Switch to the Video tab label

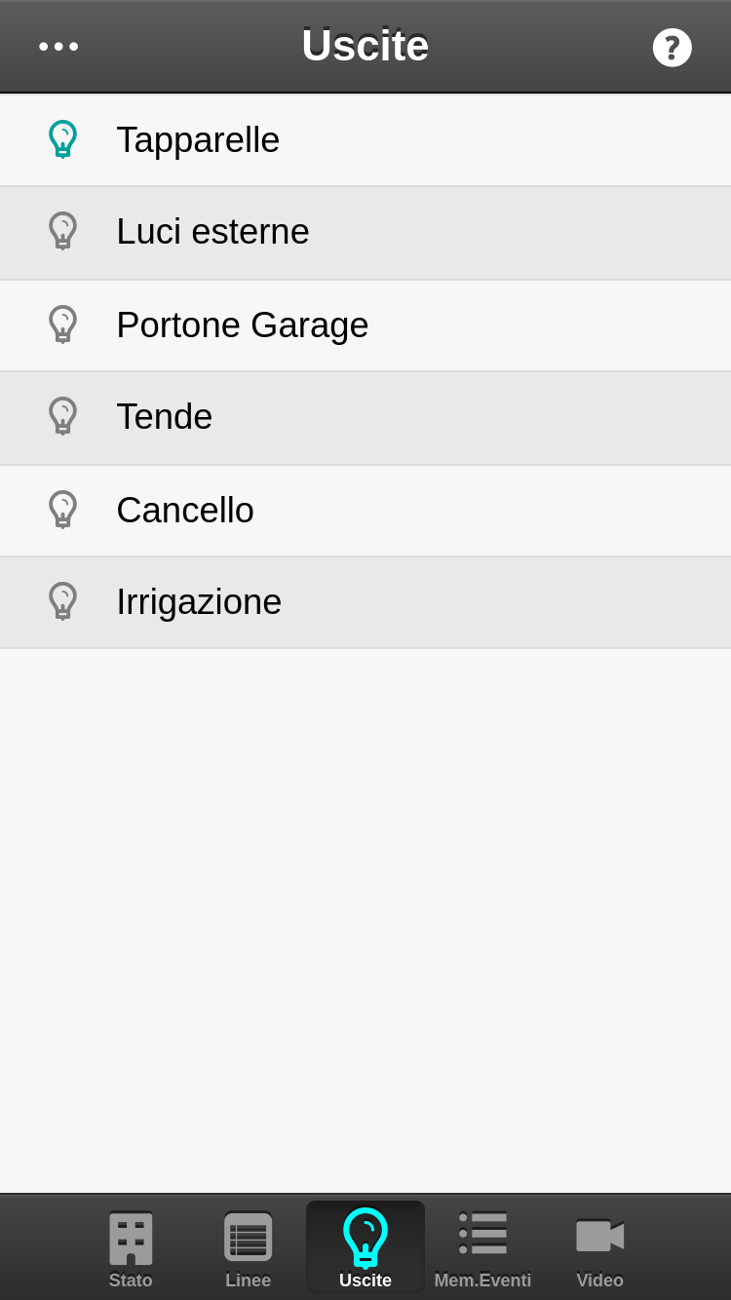tap(599, 1281)
